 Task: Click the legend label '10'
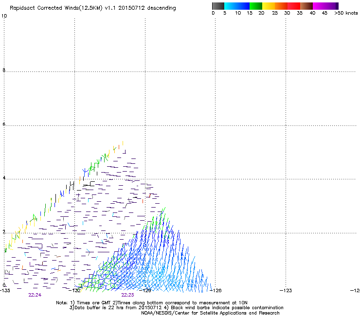click(x=238, y=13)
